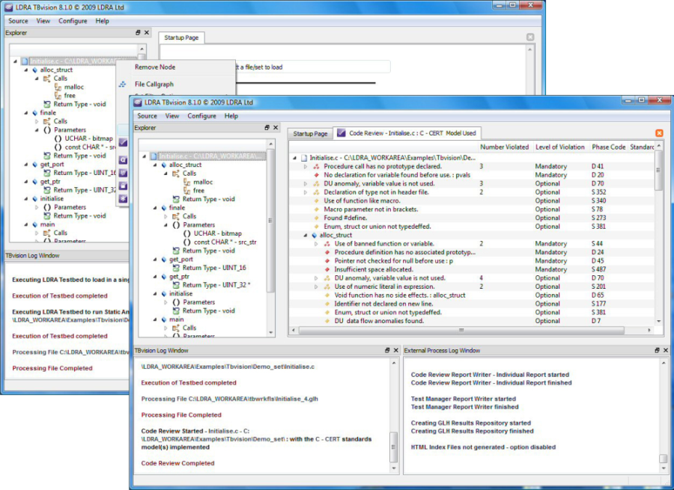Close Explorer panel in back window

[147, 33]
